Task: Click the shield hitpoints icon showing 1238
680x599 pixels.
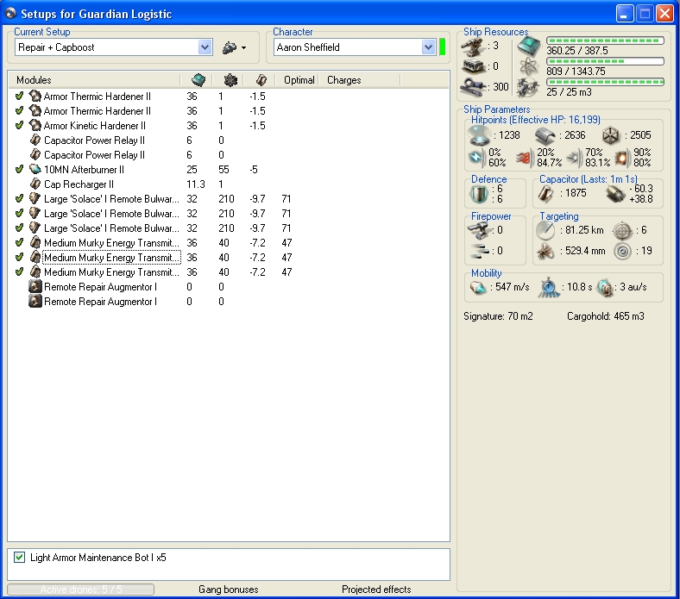Action: pyautogui.click(x=479, y=135)
